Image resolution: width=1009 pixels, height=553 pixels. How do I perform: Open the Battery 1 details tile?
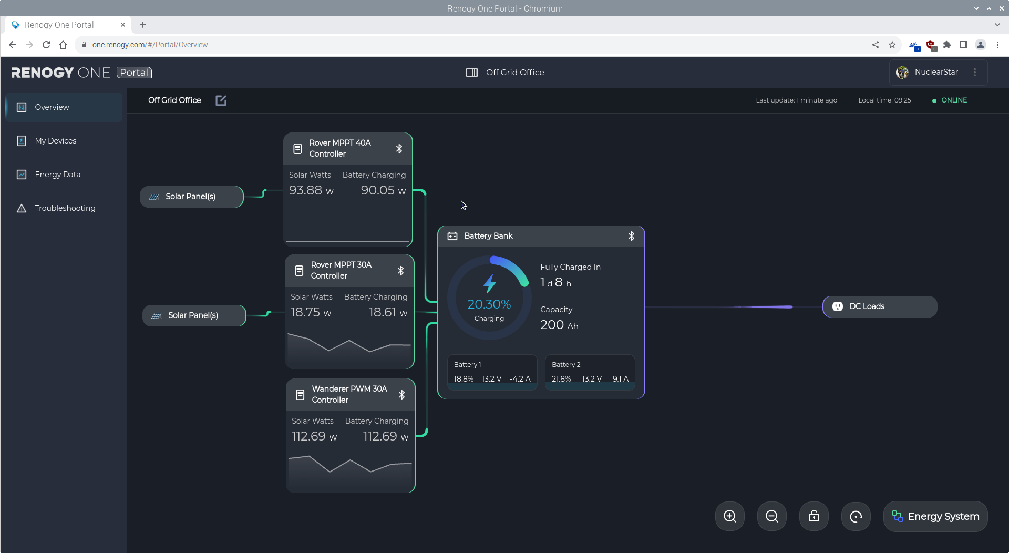click(492, 372)
